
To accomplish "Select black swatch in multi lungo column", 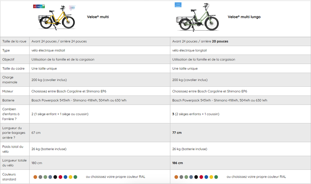I will 196,177.
